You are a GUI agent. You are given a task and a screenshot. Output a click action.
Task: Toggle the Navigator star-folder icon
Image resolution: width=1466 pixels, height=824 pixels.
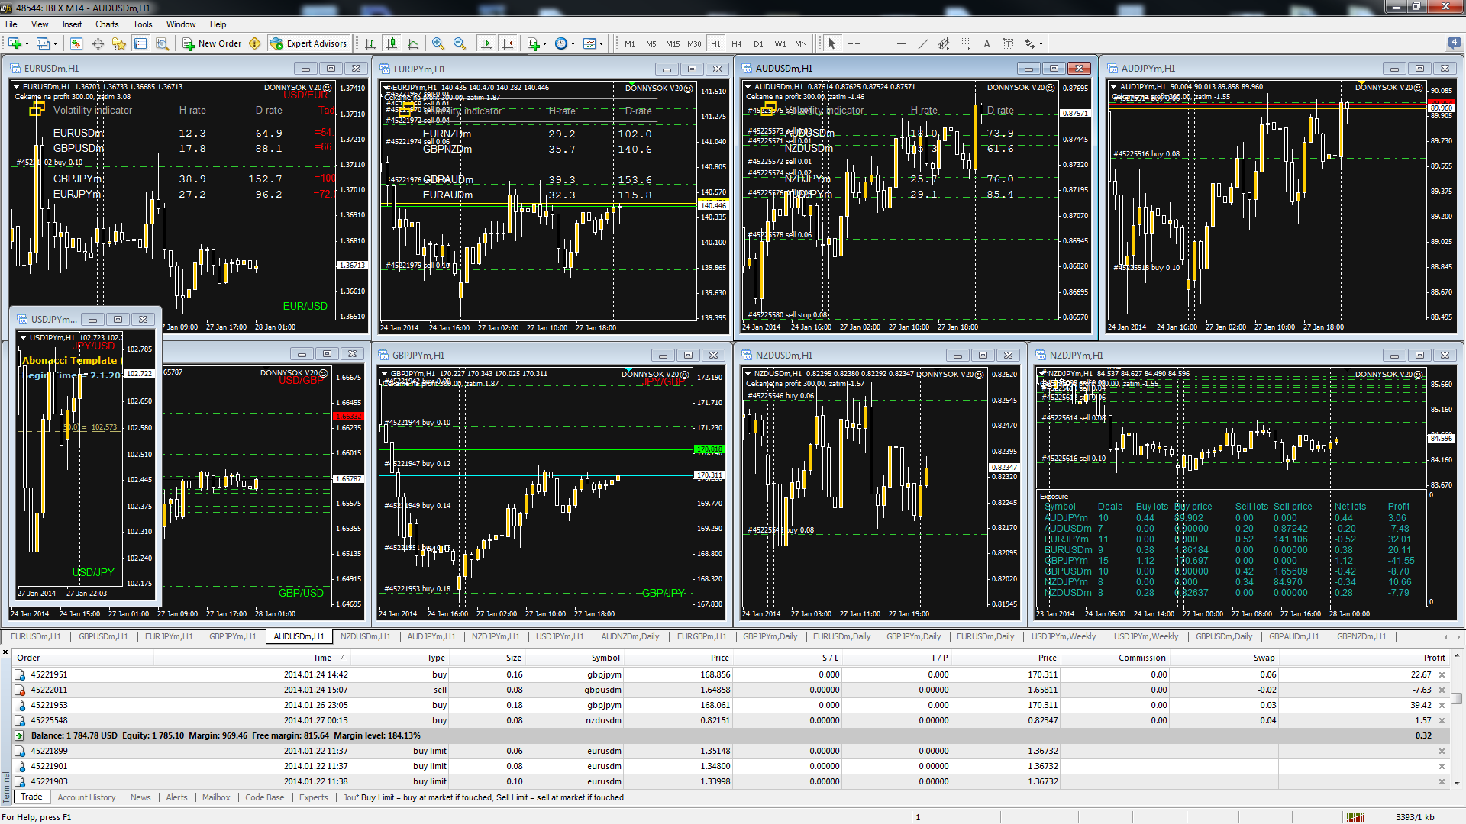tap(119, 43)
